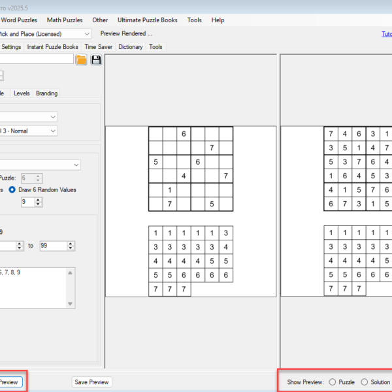Select Draw 6 Random Values radio button
The height and width of the screenshot is (392, 392).
[12, 190]
